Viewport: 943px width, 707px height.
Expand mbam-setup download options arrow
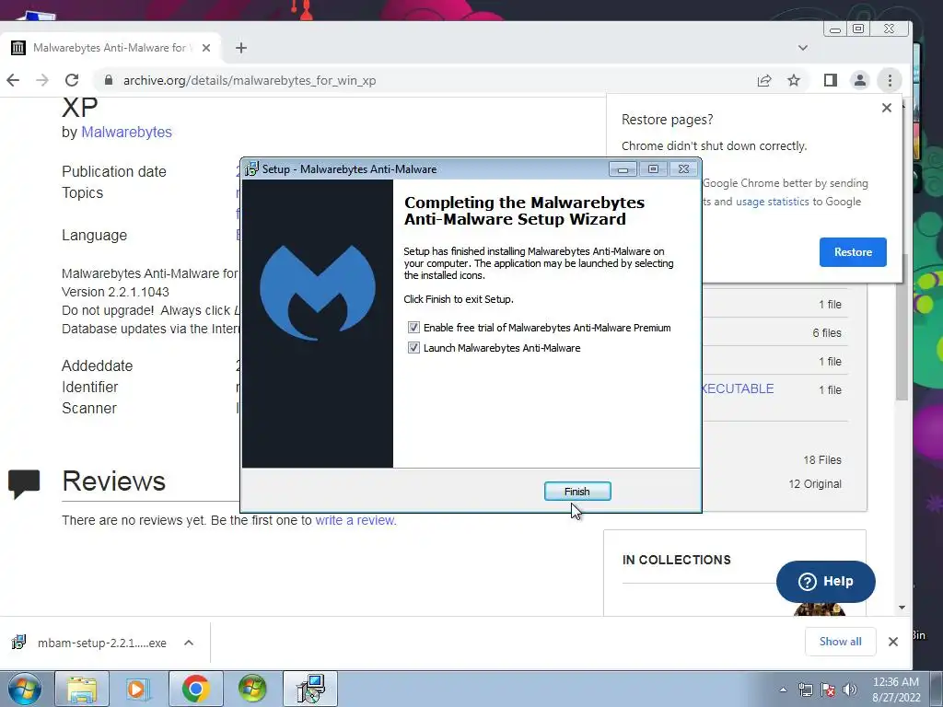[x=188, y=643]
